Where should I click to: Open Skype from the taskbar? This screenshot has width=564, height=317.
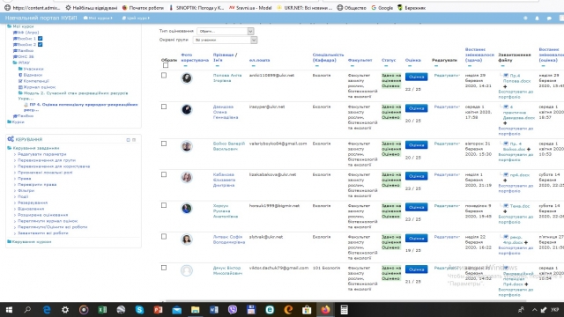click(139, 309)
